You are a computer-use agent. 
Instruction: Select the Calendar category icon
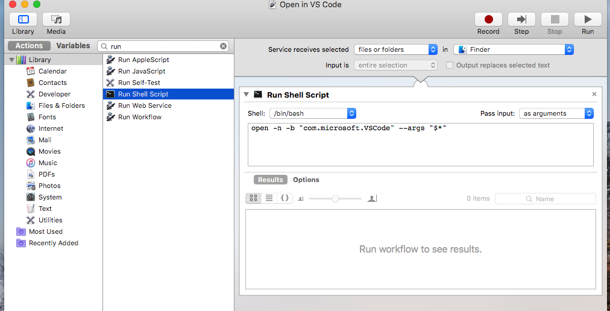pos(31,71)
